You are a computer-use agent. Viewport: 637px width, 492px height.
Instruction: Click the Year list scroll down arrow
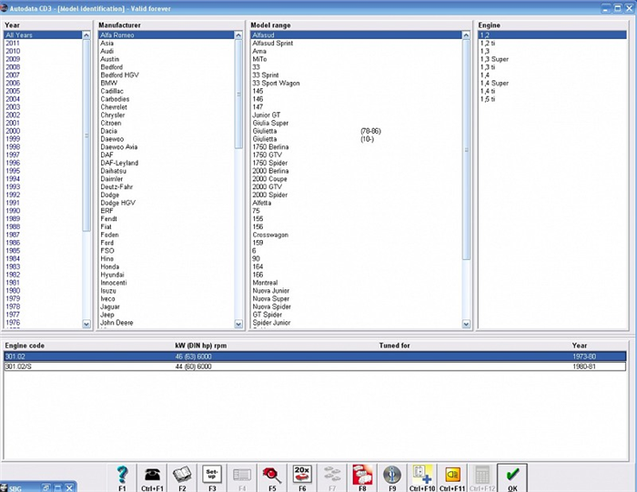pyautogui.click(x=86, y=324)
